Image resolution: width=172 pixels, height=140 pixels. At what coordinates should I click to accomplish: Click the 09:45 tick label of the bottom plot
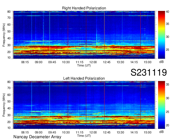tap(52, 132)
